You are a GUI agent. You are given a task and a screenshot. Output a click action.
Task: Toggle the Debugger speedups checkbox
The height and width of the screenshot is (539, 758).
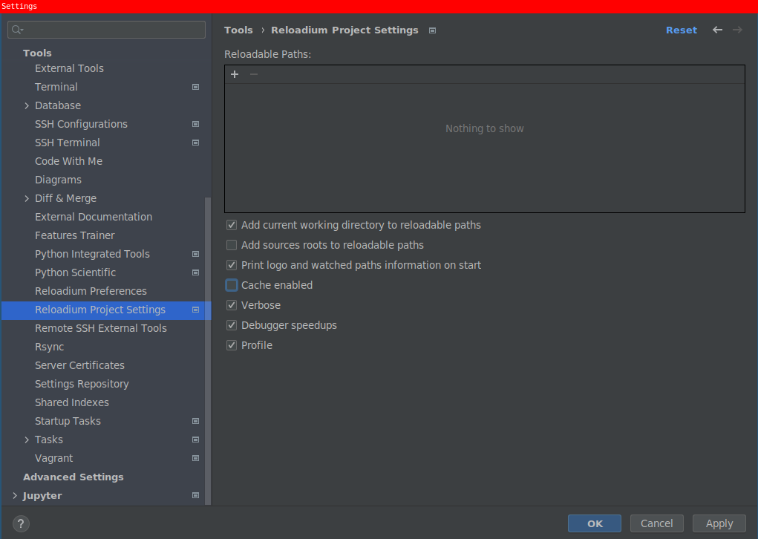pos(232,325)
